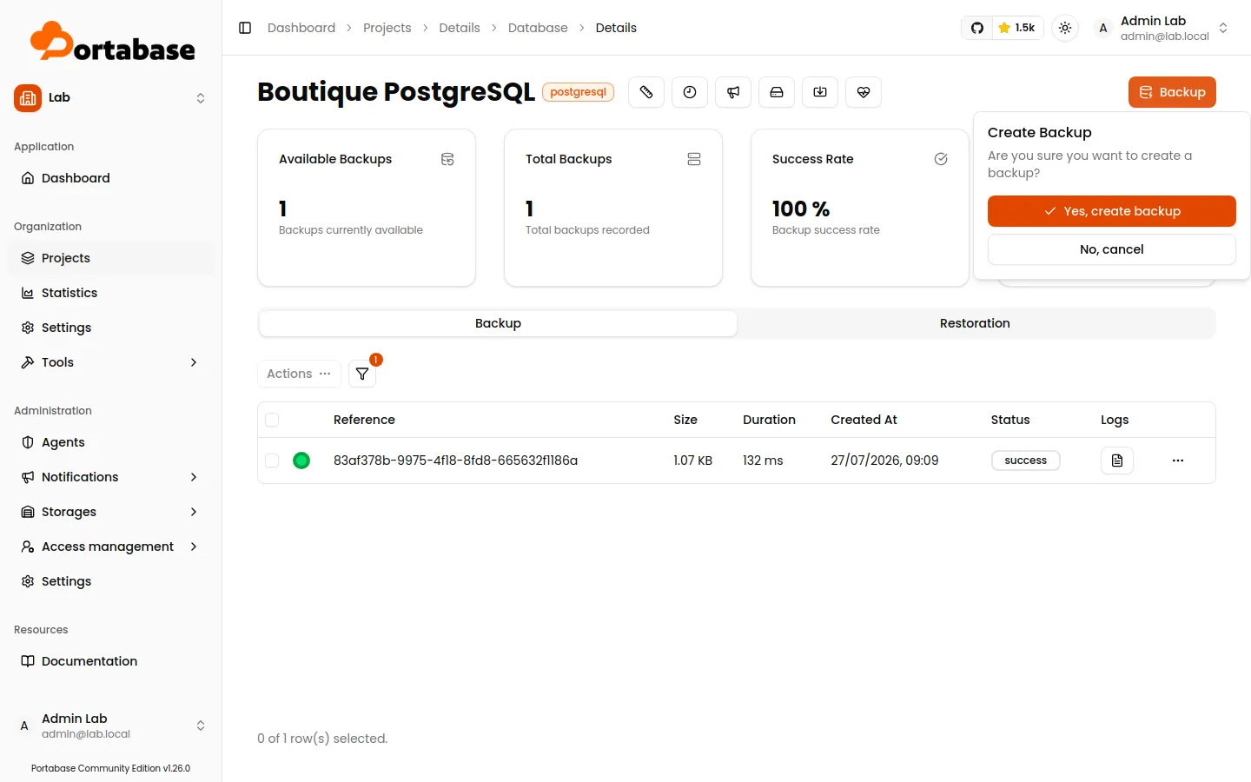
Task: Click the Status column header
Action: point(1010,420)
